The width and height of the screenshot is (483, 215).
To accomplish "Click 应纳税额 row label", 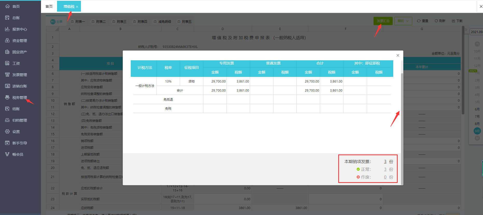I will point(87,208).
